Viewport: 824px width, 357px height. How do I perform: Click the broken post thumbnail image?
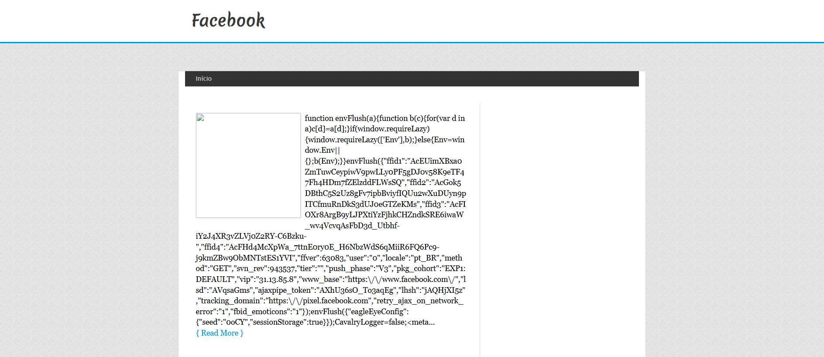tap(248, 165)
